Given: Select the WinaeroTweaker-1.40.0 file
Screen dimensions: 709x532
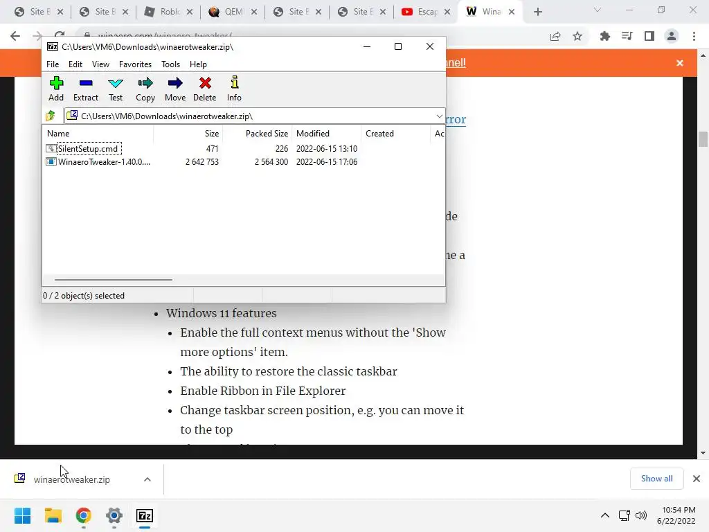Looking at the screenshot, I should [98, 162].
